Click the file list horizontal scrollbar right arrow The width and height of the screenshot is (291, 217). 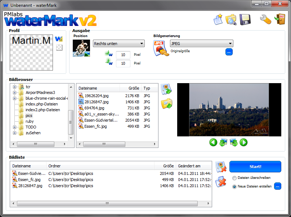pyautogui.click(x=155, y=144)
